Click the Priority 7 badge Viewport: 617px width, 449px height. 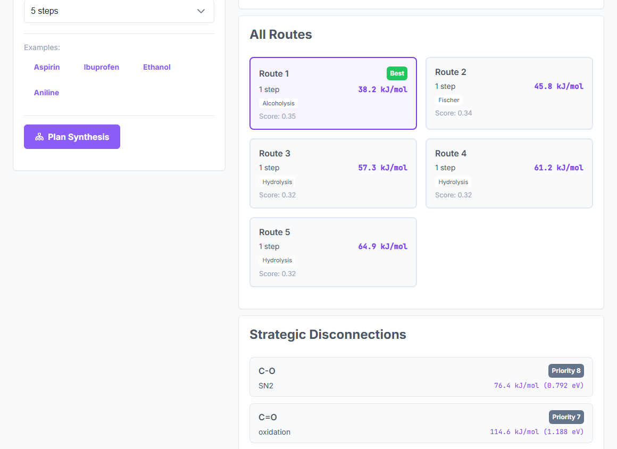pos(566,417)
